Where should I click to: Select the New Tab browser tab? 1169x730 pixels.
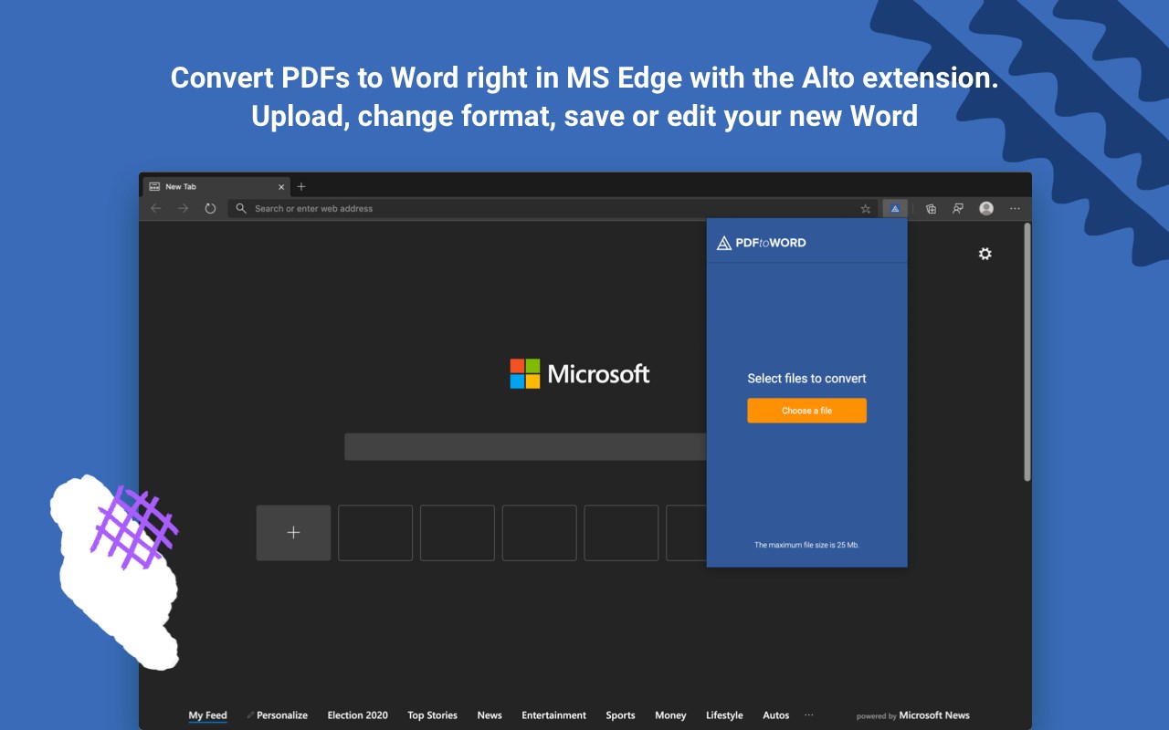(x=216, y=186)
